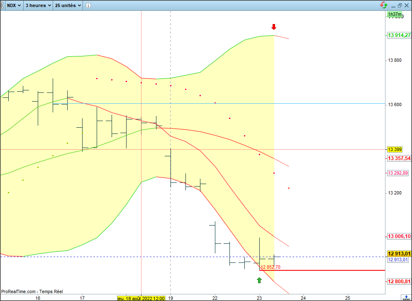Click the blue-text 12 913,01 price label

[398, 260]
